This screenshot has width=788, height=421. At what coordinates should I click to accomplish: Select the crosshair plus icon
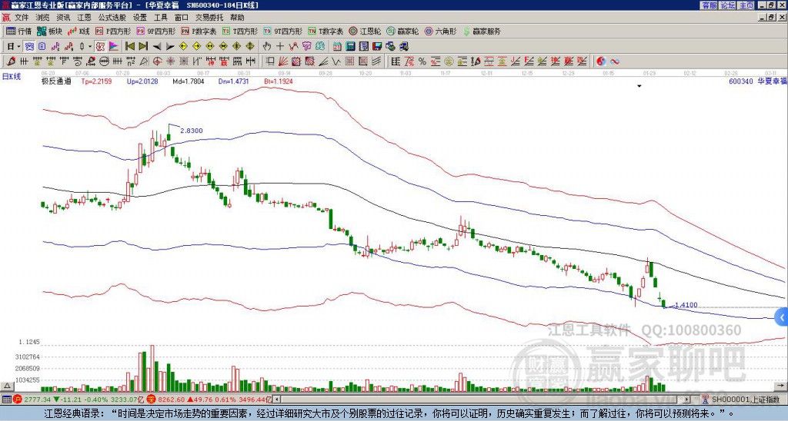coord(280,46)
